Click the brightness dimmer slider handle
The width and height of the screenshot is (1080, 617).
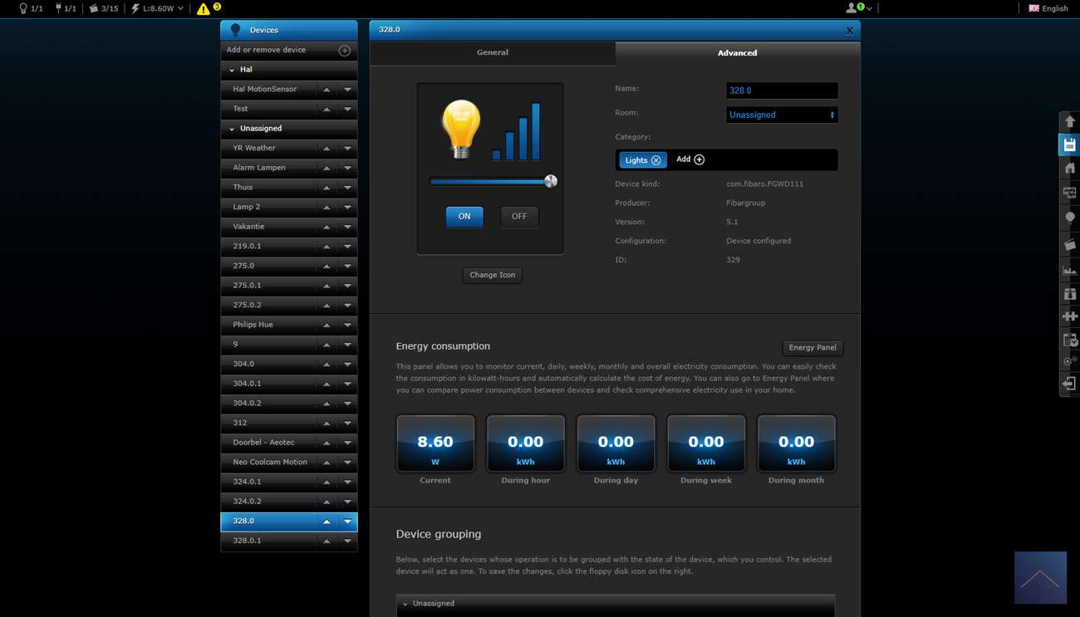click(x=550, y=181)
